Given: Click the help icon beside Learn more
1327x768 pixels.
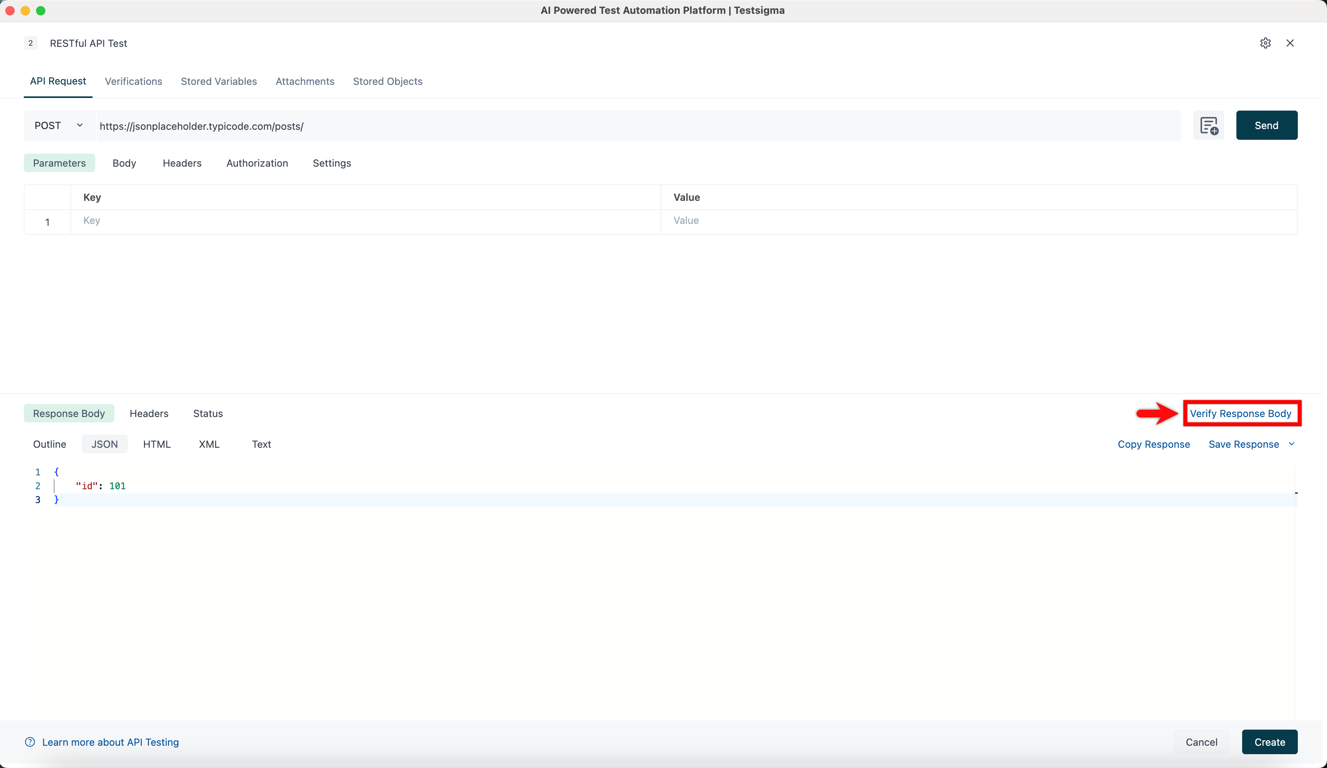Looking at the screenshot, I should tap(30, 742).
